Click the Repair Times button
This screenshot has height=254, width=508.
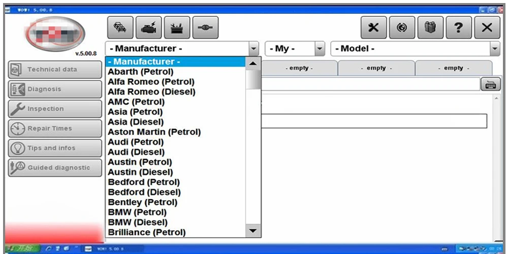[x=55, y=129]
